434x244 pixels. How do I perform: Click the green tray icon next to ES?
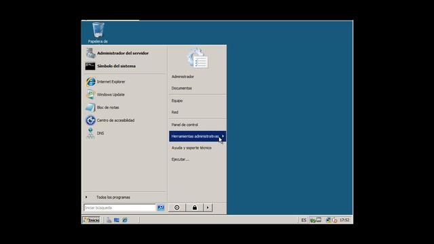[x=313, y=220]
